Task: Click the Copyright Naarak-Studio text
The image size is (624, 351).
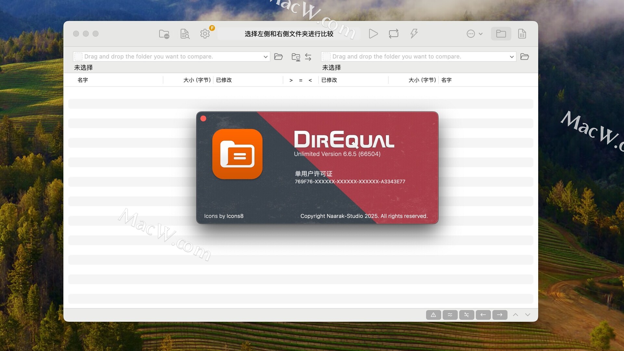Action: pos(364,216)
